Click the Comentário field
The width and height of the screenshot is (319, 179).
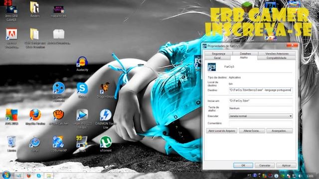(x=261, y=123)
